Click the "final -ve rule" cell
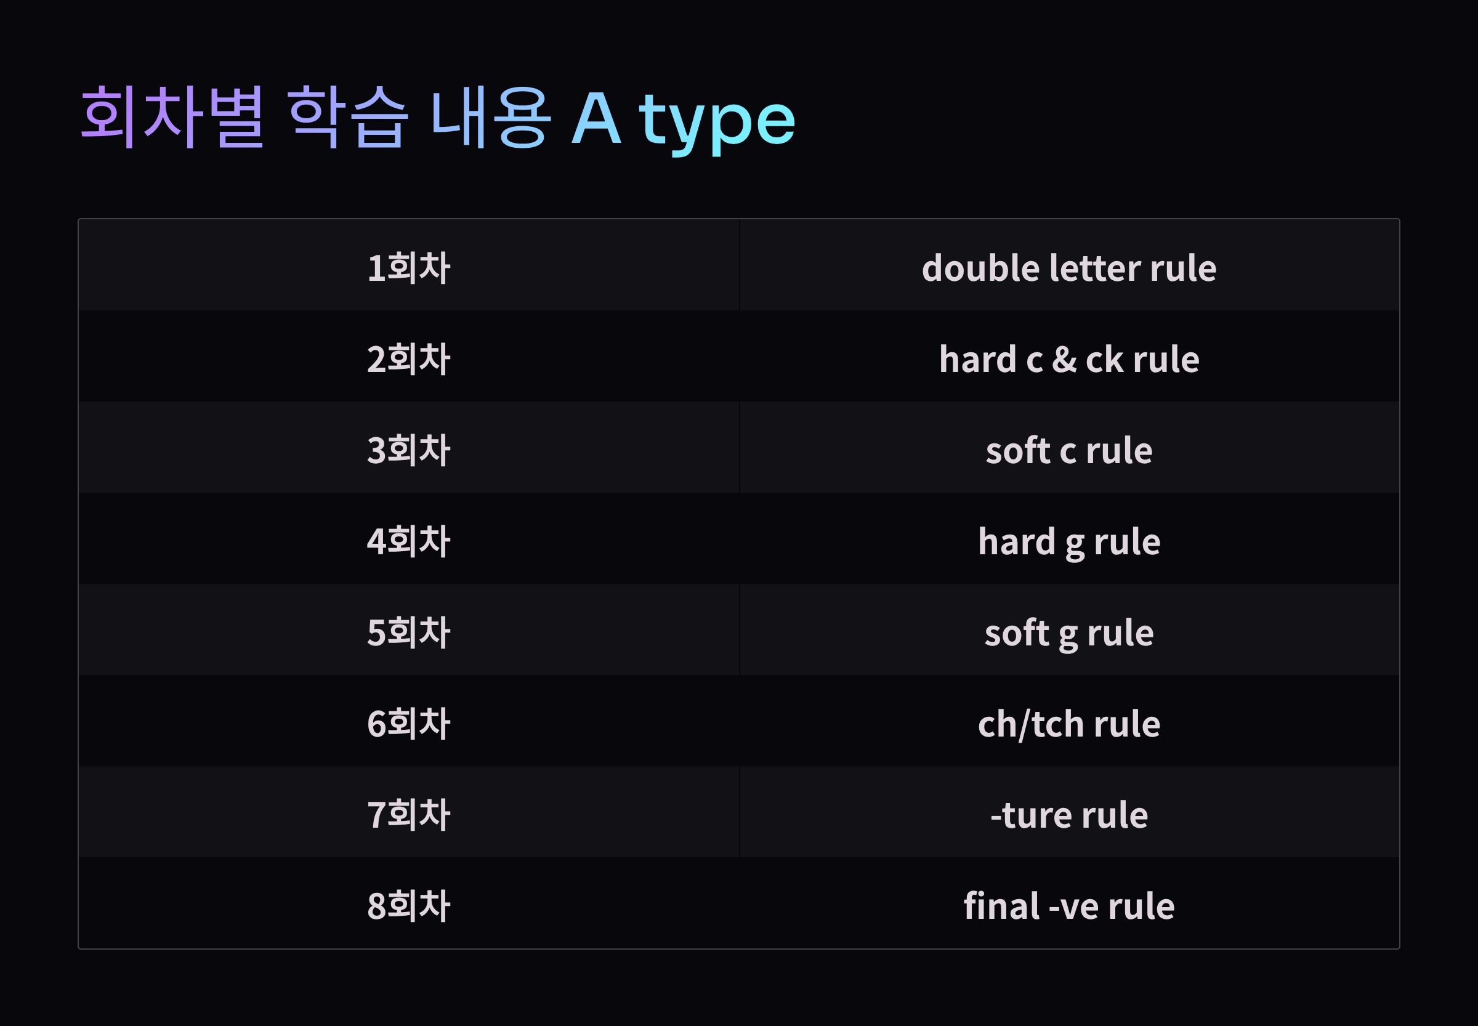Viewport: 1478px width, 1026px height. click(1068, 907)
